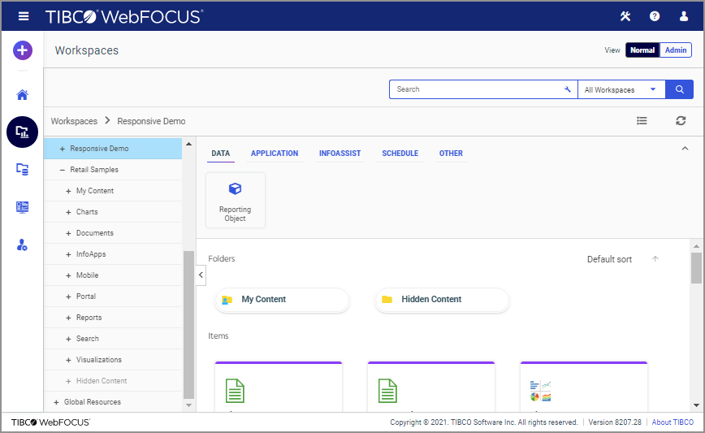The height and width of the screenshot is (433, 705).
Task: Go to the Home view icon
Action: coord(22,94)
